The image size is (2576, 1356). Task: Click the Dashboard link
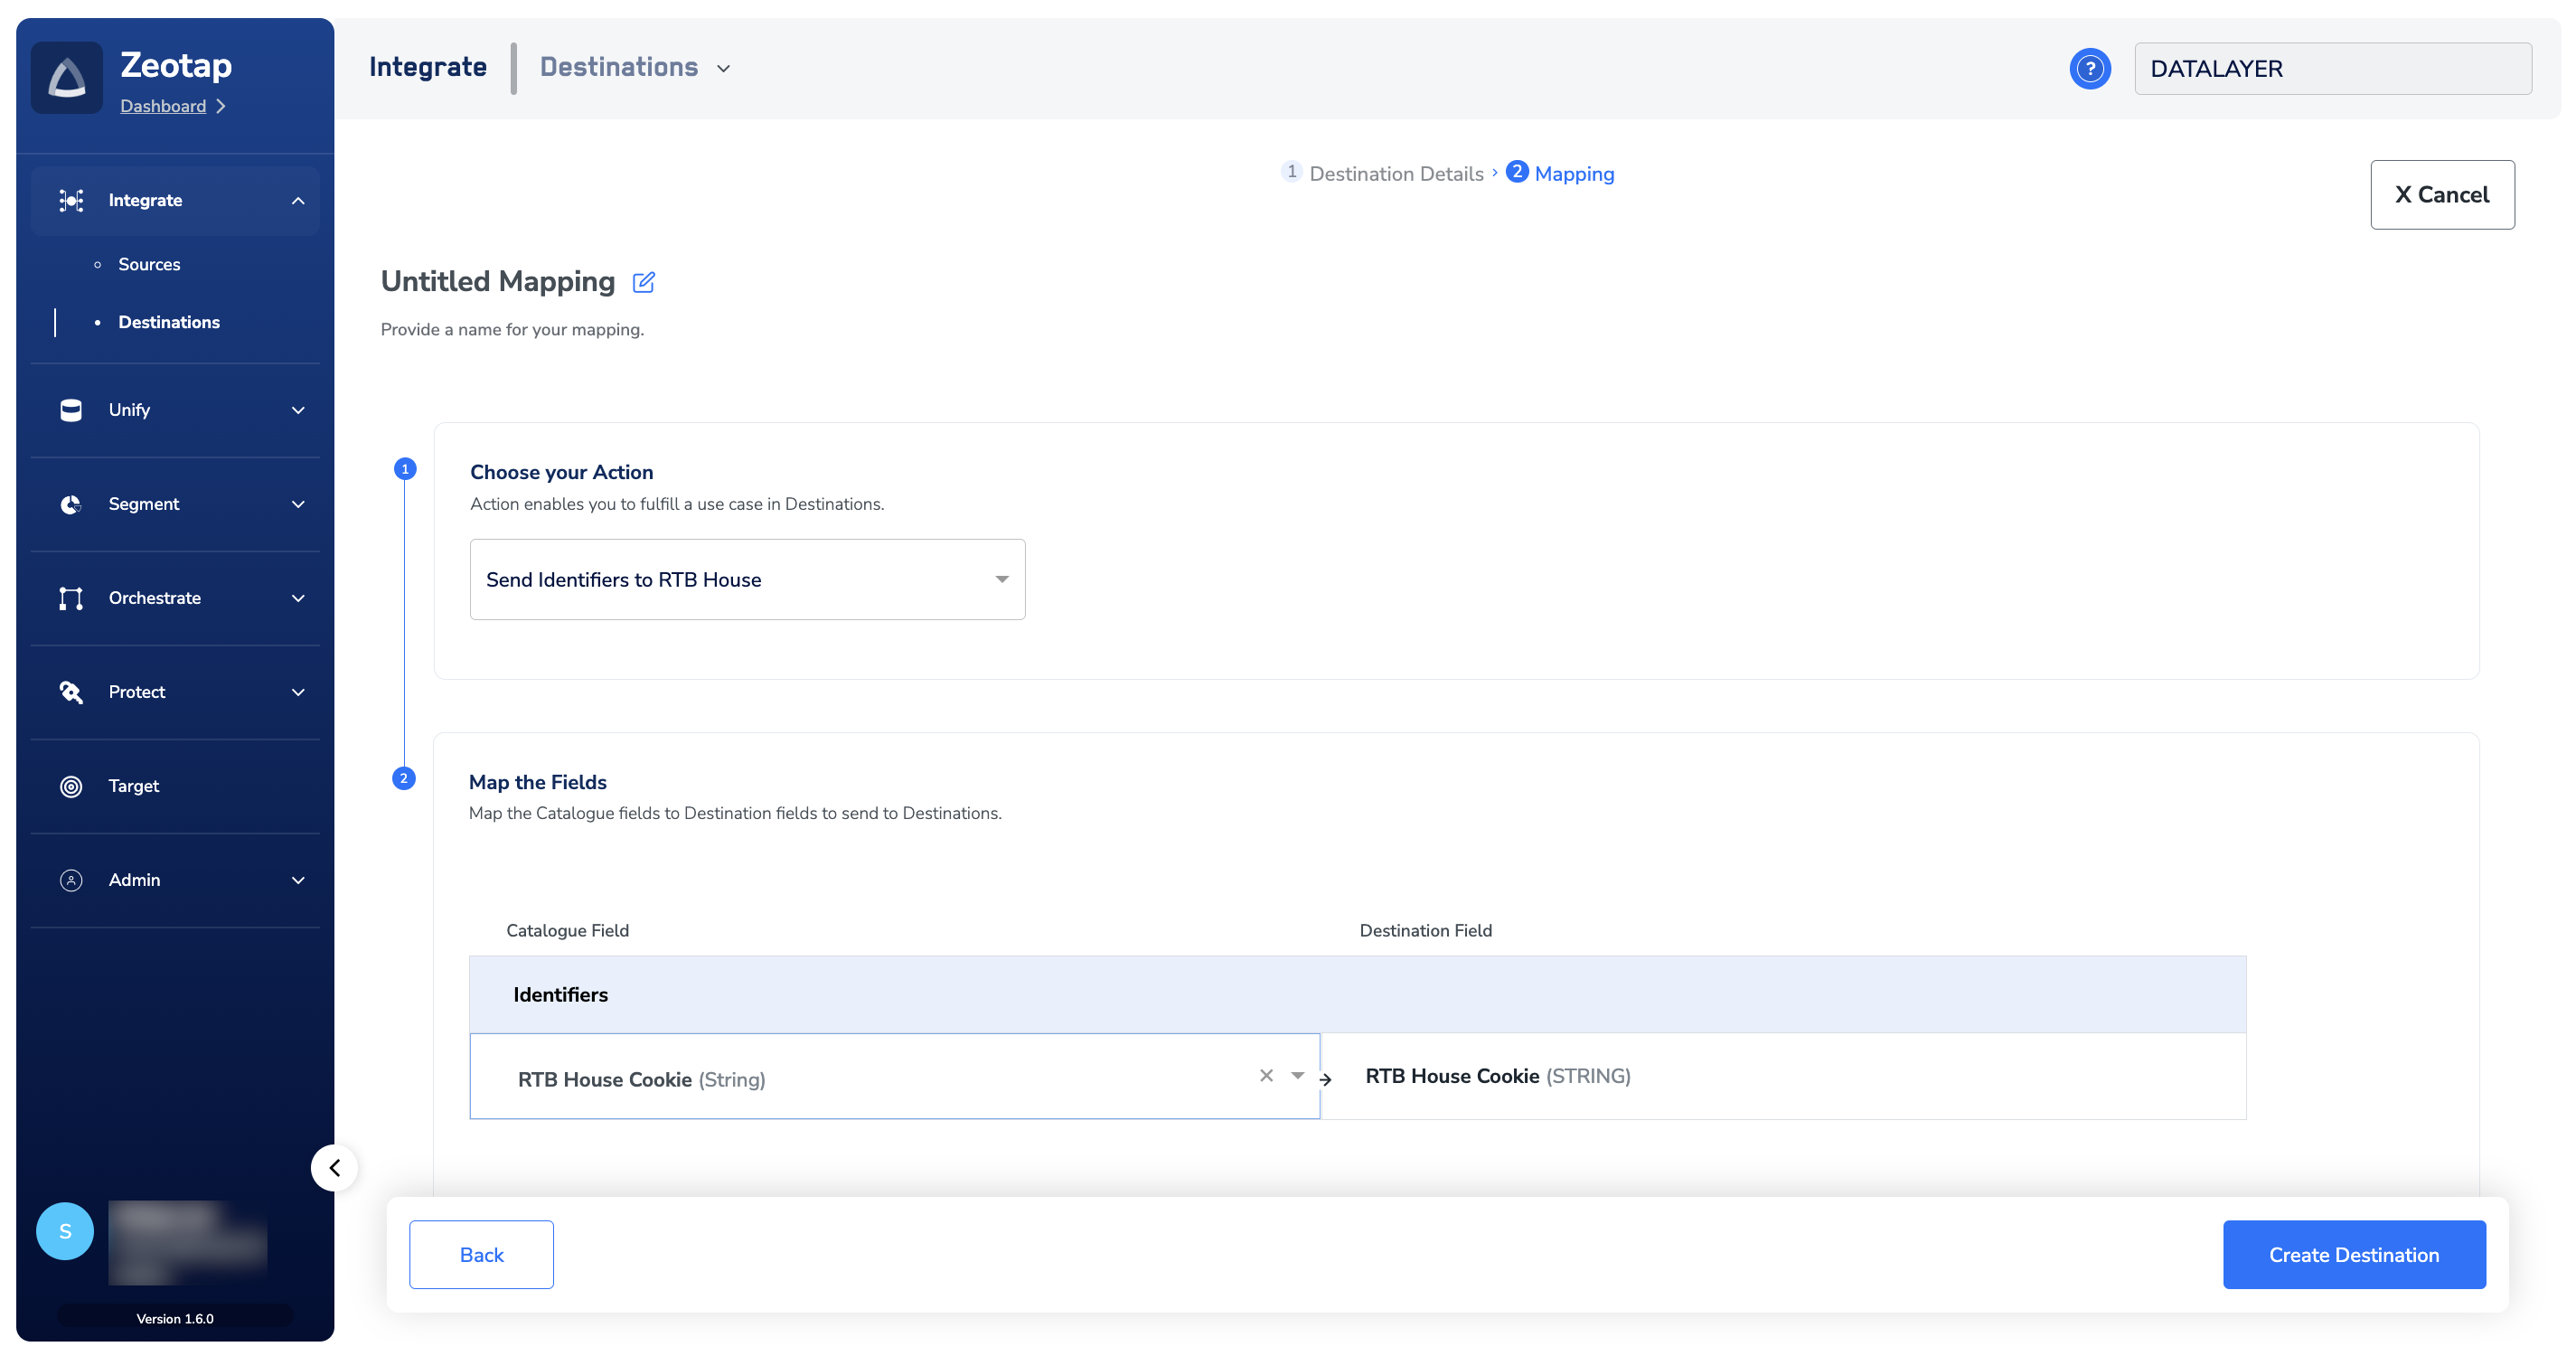[163, 106]
